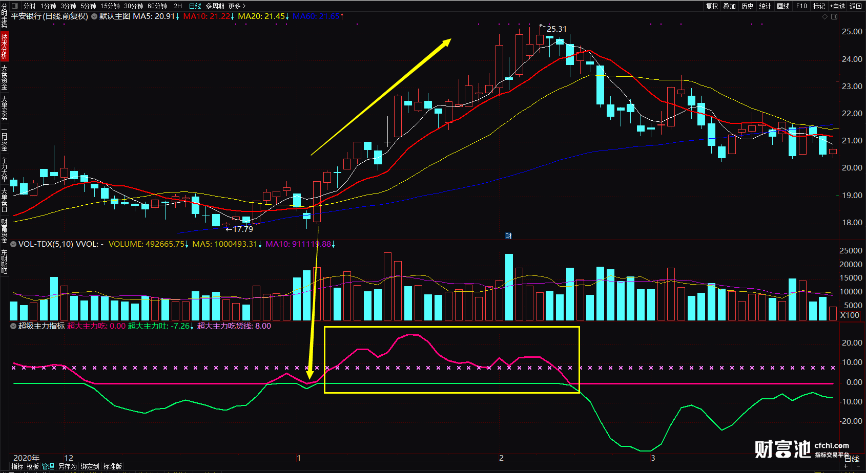Open the main chart dropdown arrow icon

[x=94, y=16]
